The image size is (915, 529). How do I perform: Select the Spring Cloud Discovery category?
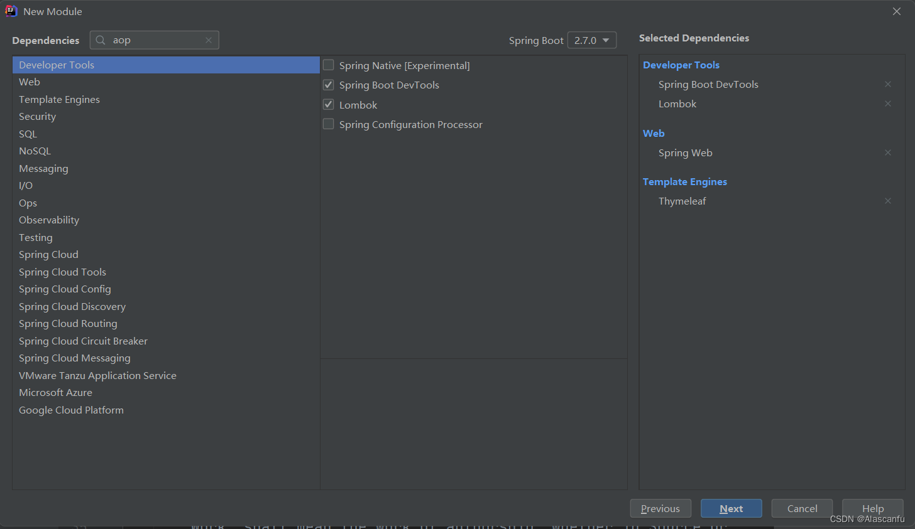coord(166,306)
